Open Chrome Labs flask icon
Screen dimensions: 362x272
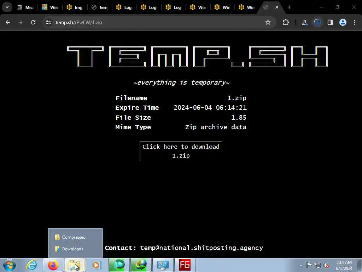point(305,22)
